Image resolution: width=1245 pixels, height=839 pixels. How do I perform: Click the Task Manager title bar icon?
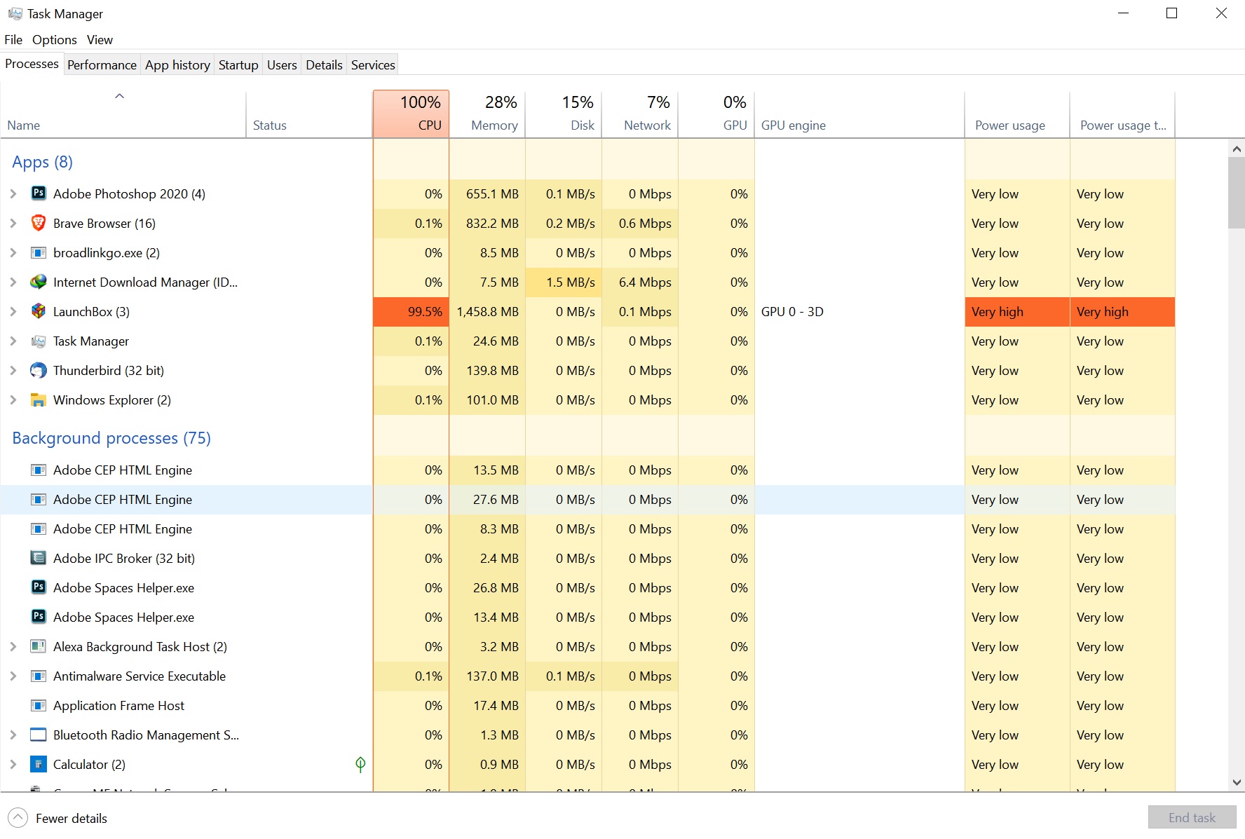coord(15,13)
